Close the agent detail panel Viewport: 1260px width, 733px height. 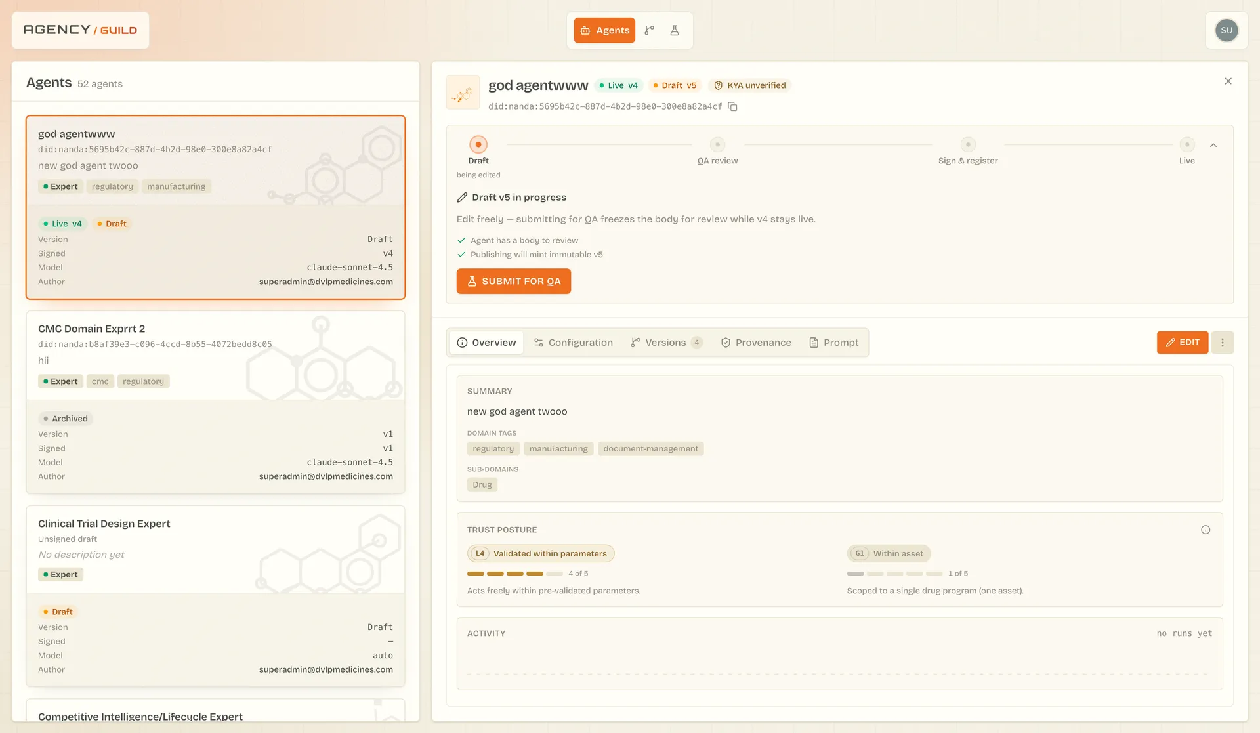[1228, 81]
